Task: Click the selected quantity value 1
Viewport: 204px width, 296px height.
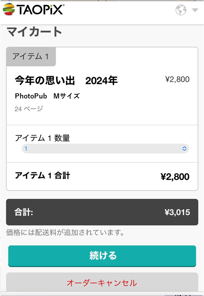Action: coord(26,149)
